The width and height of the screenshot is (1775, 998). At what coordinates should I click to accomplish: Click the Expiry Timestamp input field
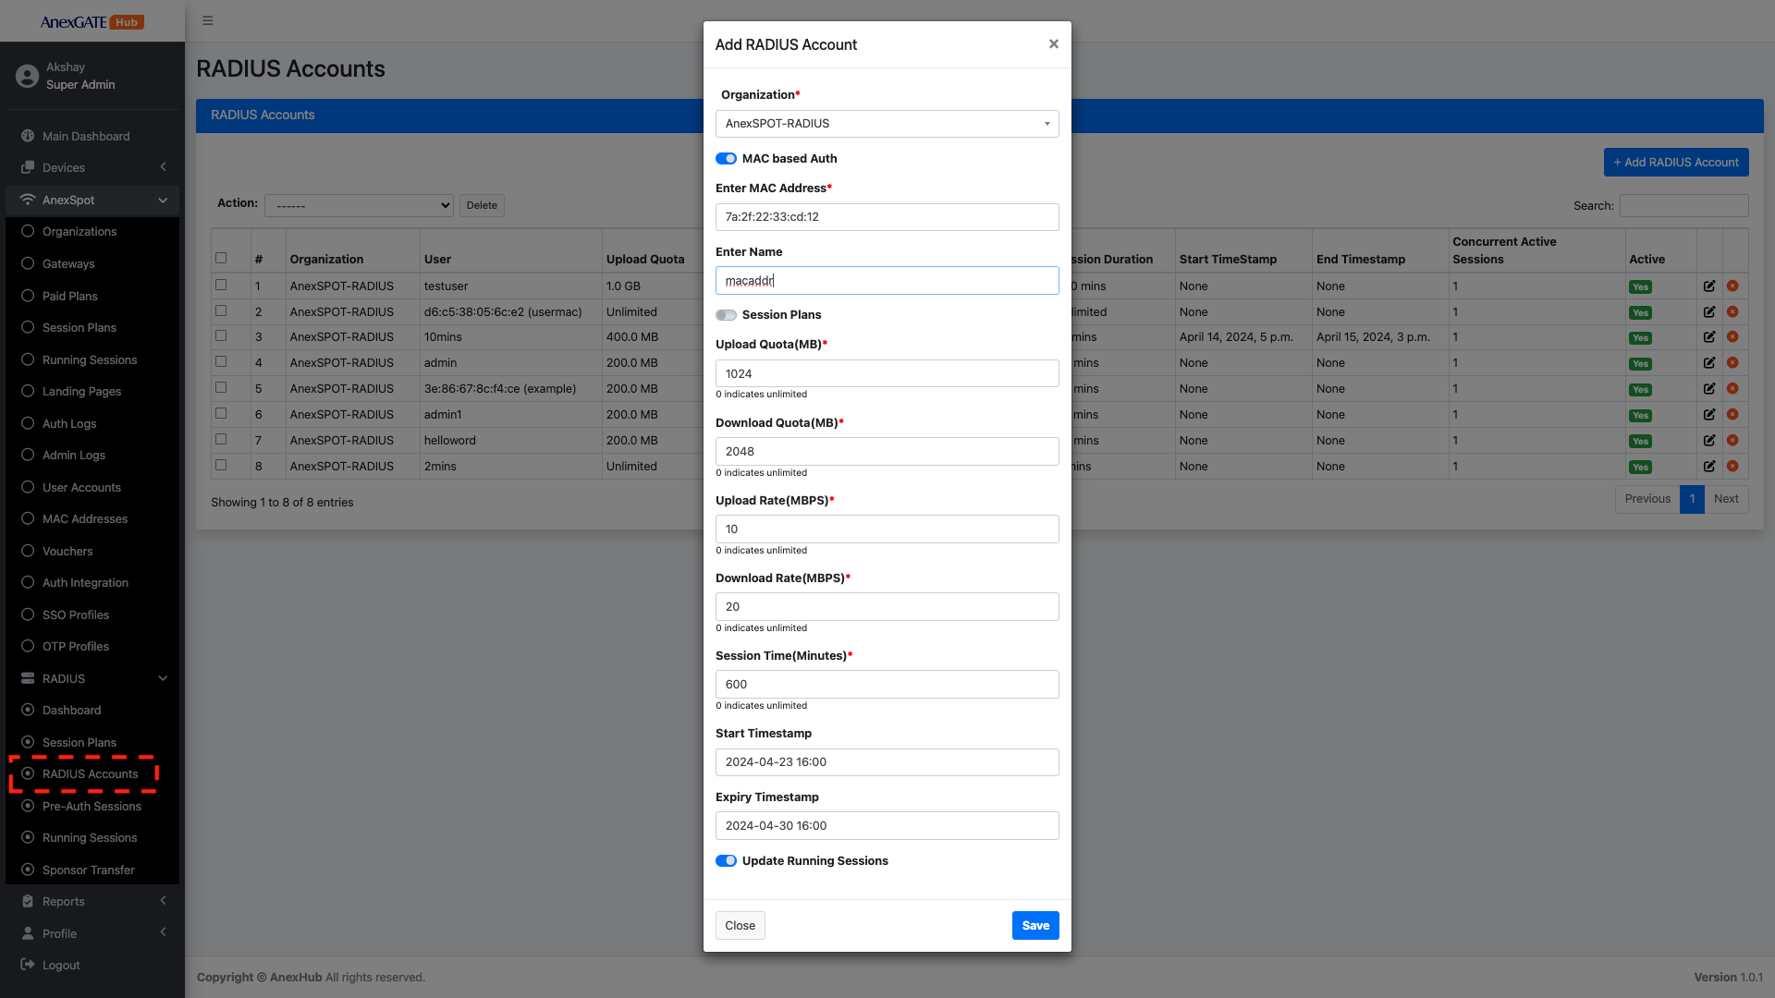pos(887,826)
